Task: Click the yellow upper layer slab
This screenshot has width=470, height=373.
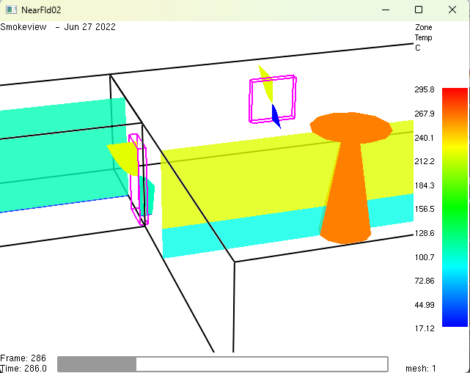Action: point(242,183)
